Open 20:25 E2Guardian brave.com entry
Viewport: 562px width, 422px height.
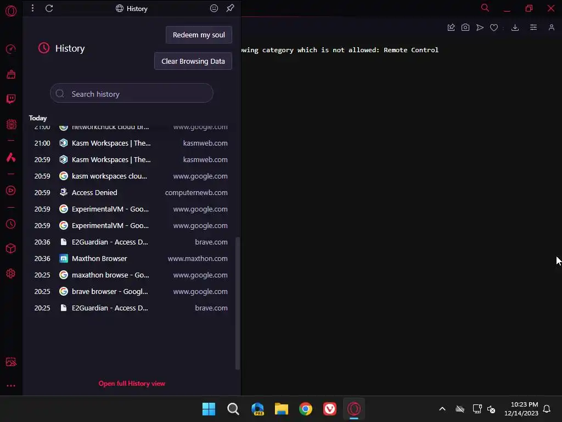[x=131, y=308]
